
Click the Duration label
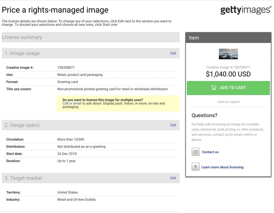click(13, 161)
